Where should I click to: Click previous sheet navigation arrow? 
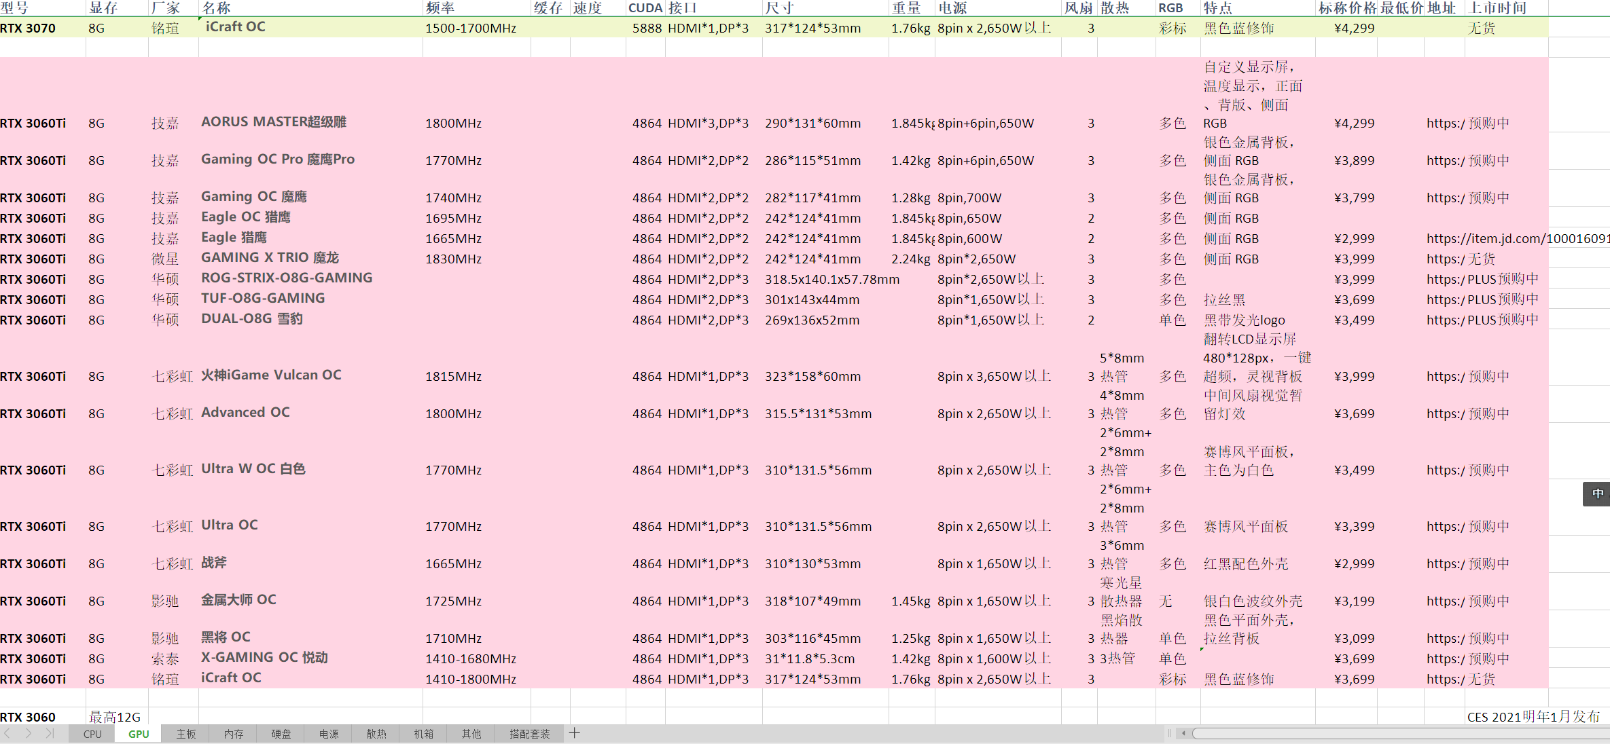[x=7, y=733]
